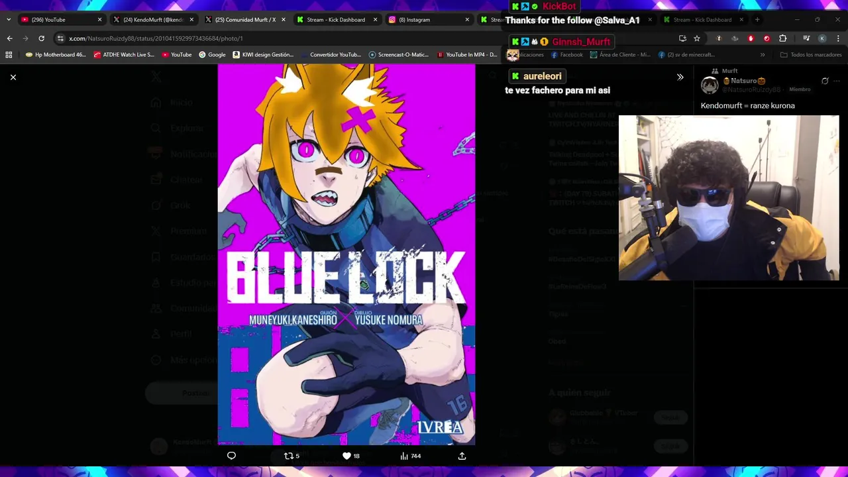Open the Screencast-O-Matic bookmark
The height and width of the screenshot is (477, 848).
click(x=399, y=55)
